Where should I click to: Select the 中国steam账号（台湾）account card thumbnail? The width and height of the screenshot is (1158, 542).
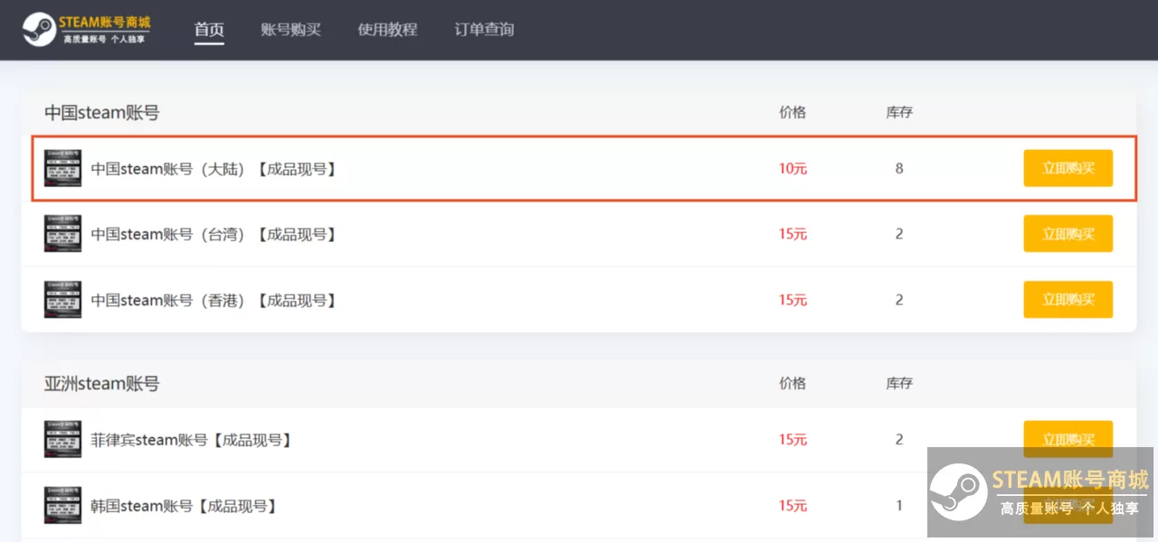[62, 233]
